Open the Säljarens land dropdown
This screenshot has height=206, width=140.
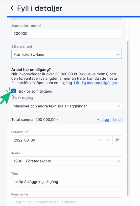[x=67, y=54]
